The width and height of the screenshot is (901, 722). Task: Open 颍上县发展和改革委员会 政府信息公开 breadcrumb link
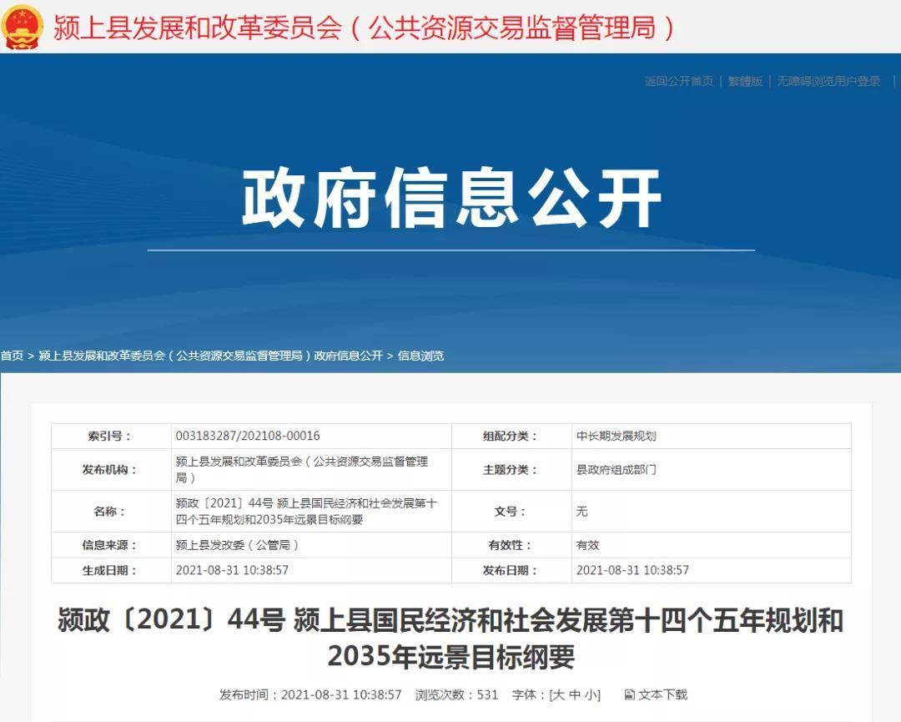click(x=210, y=356)
